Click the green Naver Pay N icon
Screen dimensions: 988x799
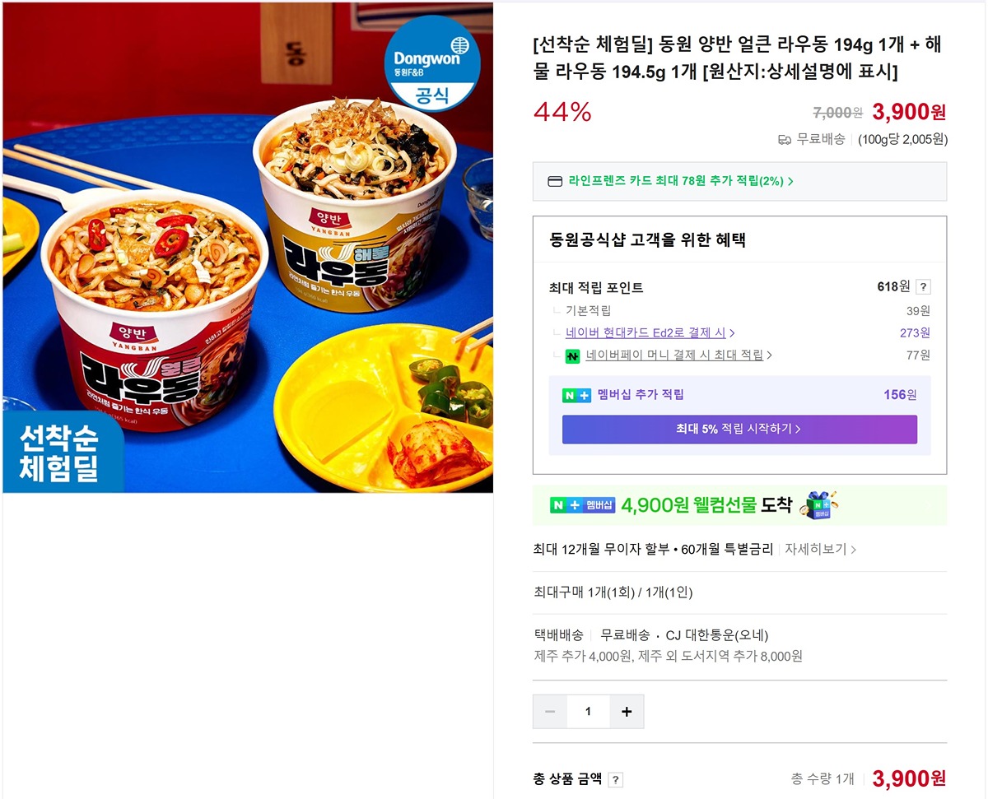(572, 356)
